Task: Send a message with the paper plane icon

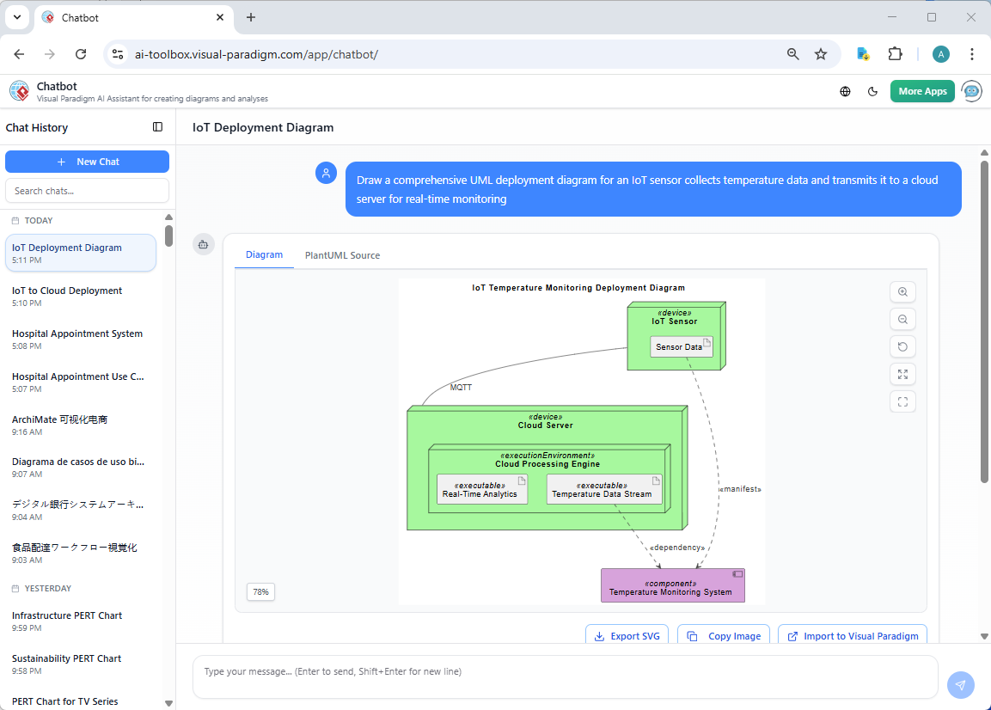Action: (960, 685)
